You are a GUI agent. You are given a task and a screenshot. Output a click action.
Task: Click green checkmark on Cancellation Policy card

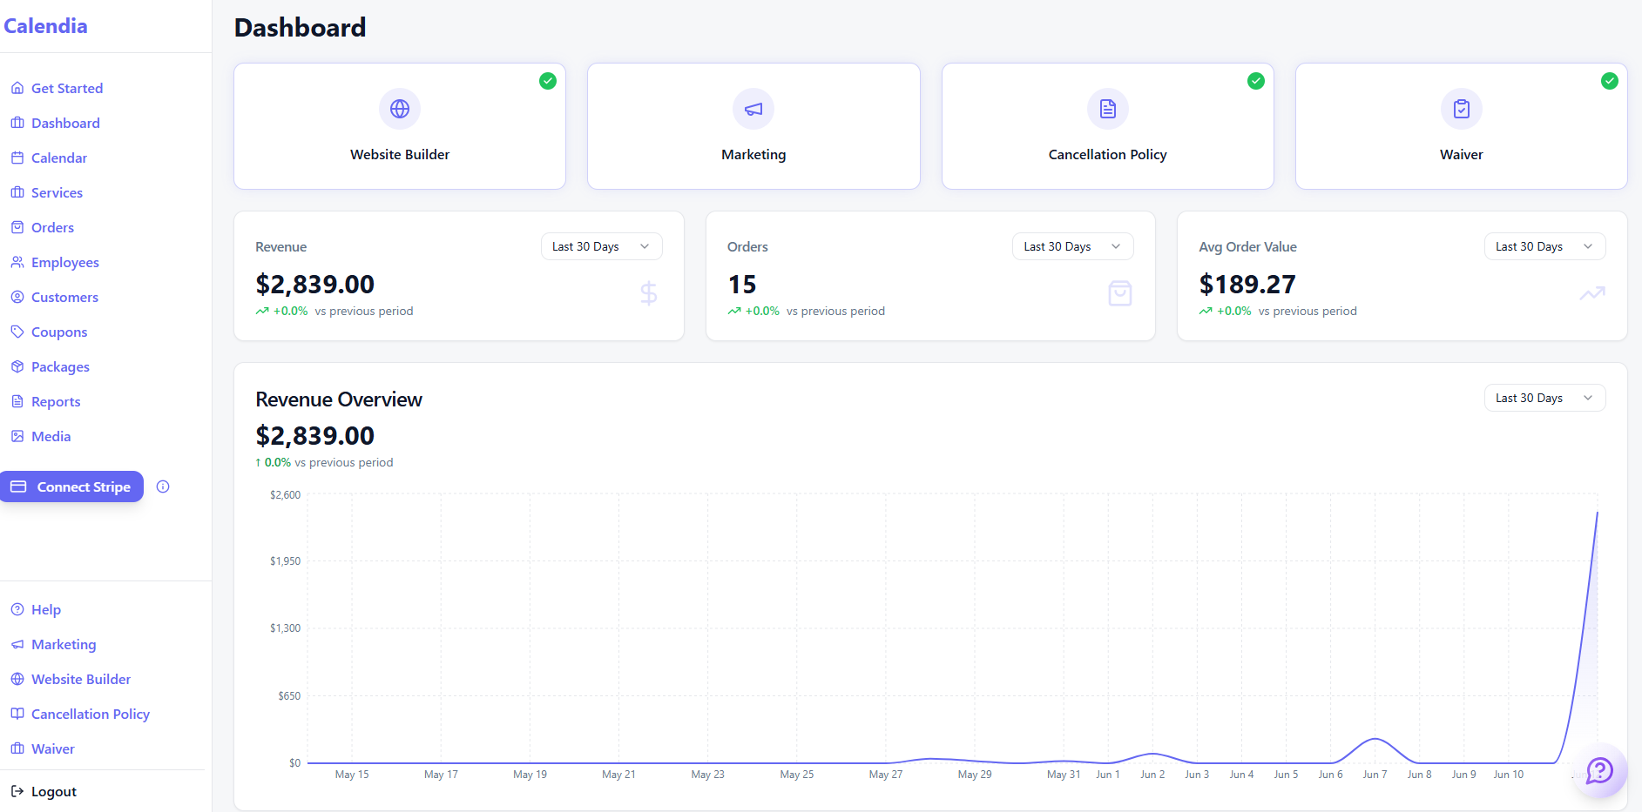pyautogui.click(x=1256, y=81)
